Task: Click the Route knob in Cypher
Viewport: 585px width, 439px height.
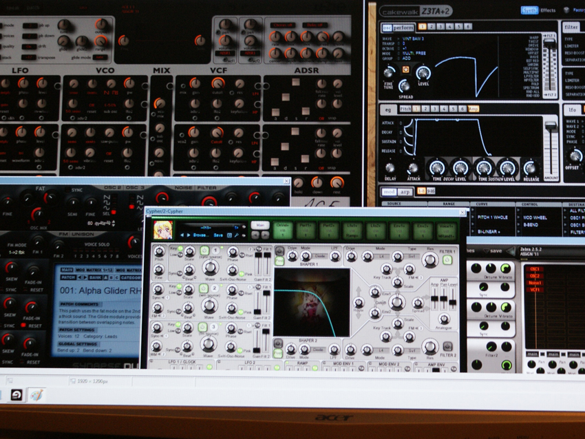Action: 359,303
